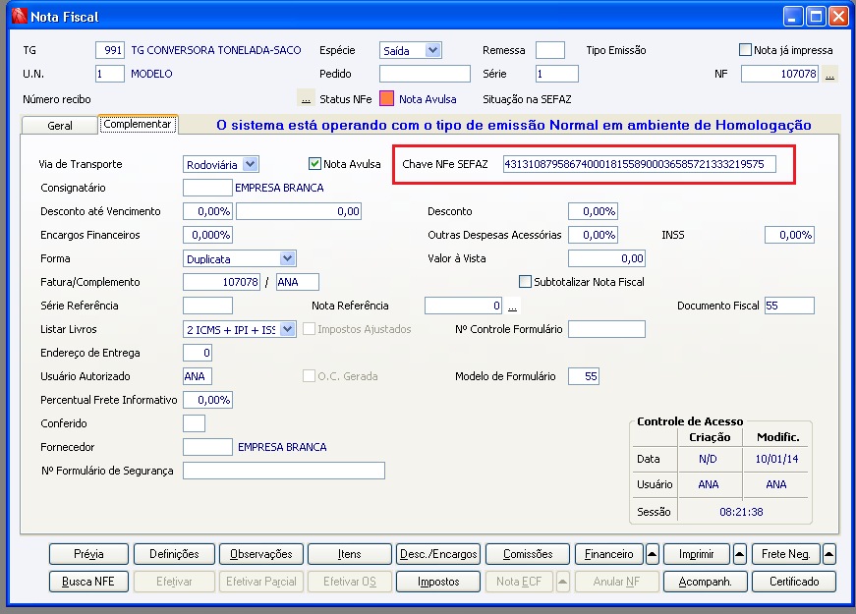Click the Nº Controle Formulário field
Image resolution: width=856 pixels, height=614 pixels.
606,329
